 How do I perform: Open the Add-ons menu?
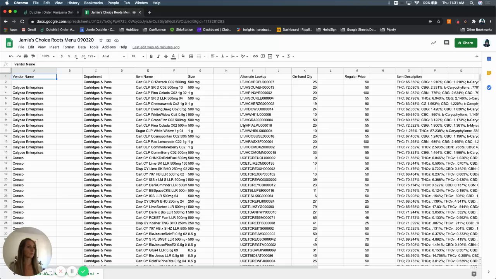[x=109, y=47]
